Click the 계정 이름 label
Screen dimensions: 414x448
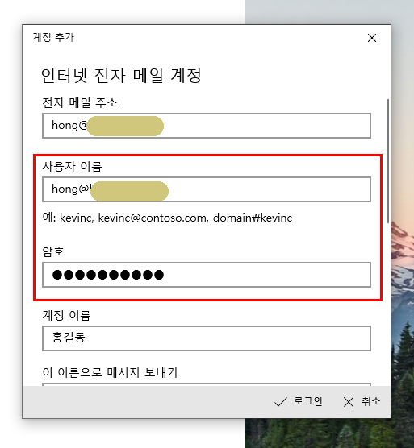(66, 315)
